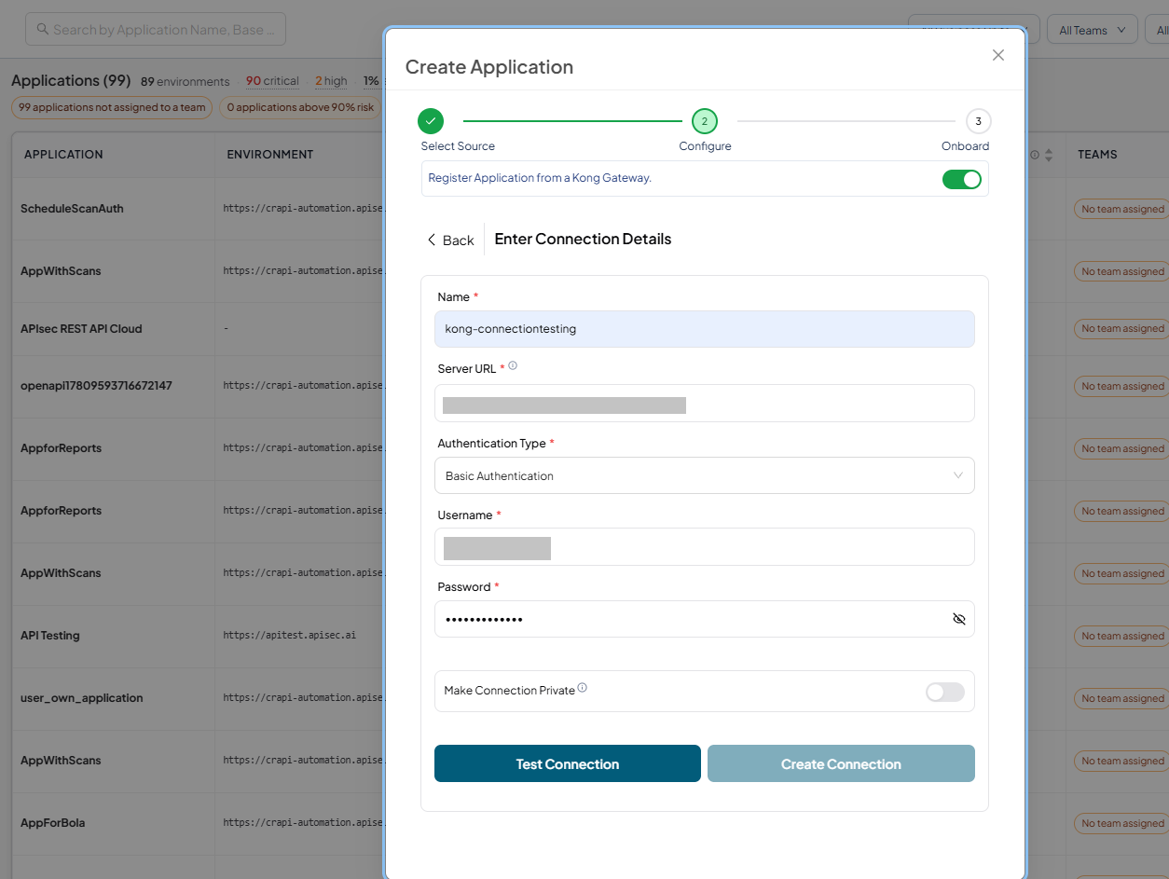This screenshot has width=1169, height=879.
Task: Click the APPLICATION column header
Action: click(63, 155)
